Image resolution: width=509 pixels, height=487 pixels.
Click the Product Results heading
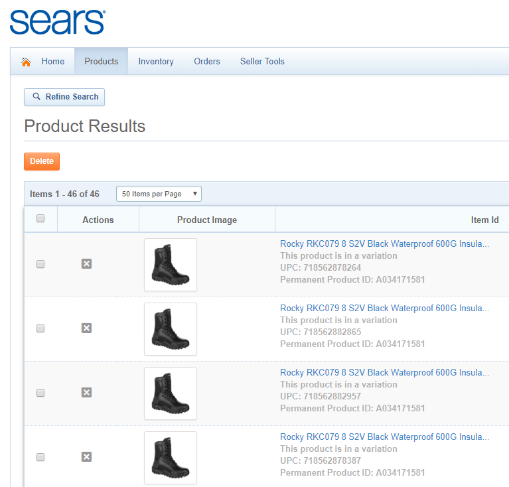point(85,126)
